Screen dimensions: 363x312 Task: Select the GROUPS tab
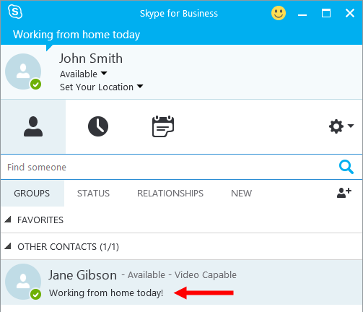pyautogui.click(x=32, y=194)
